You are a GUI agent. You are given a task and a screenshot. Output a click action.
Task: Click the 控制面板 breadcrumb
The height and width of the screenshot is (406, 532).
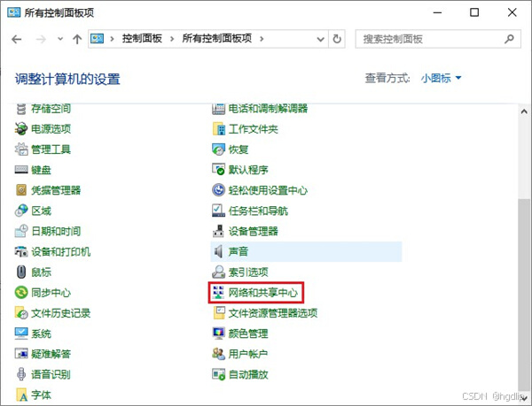142,39
